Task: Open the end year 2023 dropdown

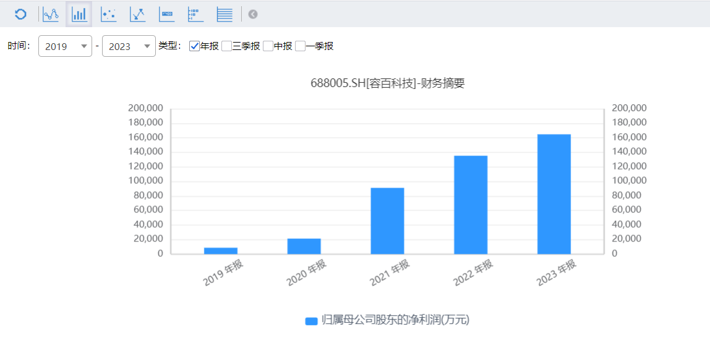Action: 129,46
